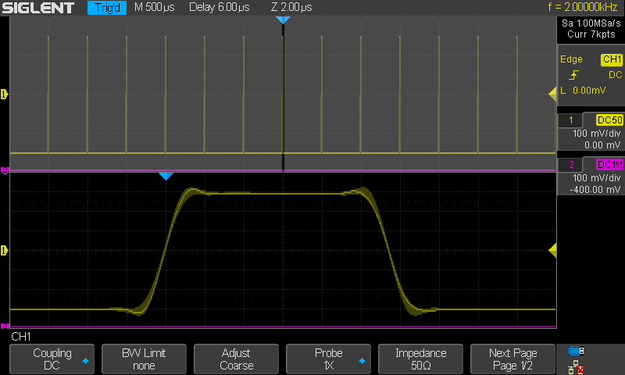Toggle Impedance 50Ω softkey
Screen dimensions: 625x375
coord(420,359)
